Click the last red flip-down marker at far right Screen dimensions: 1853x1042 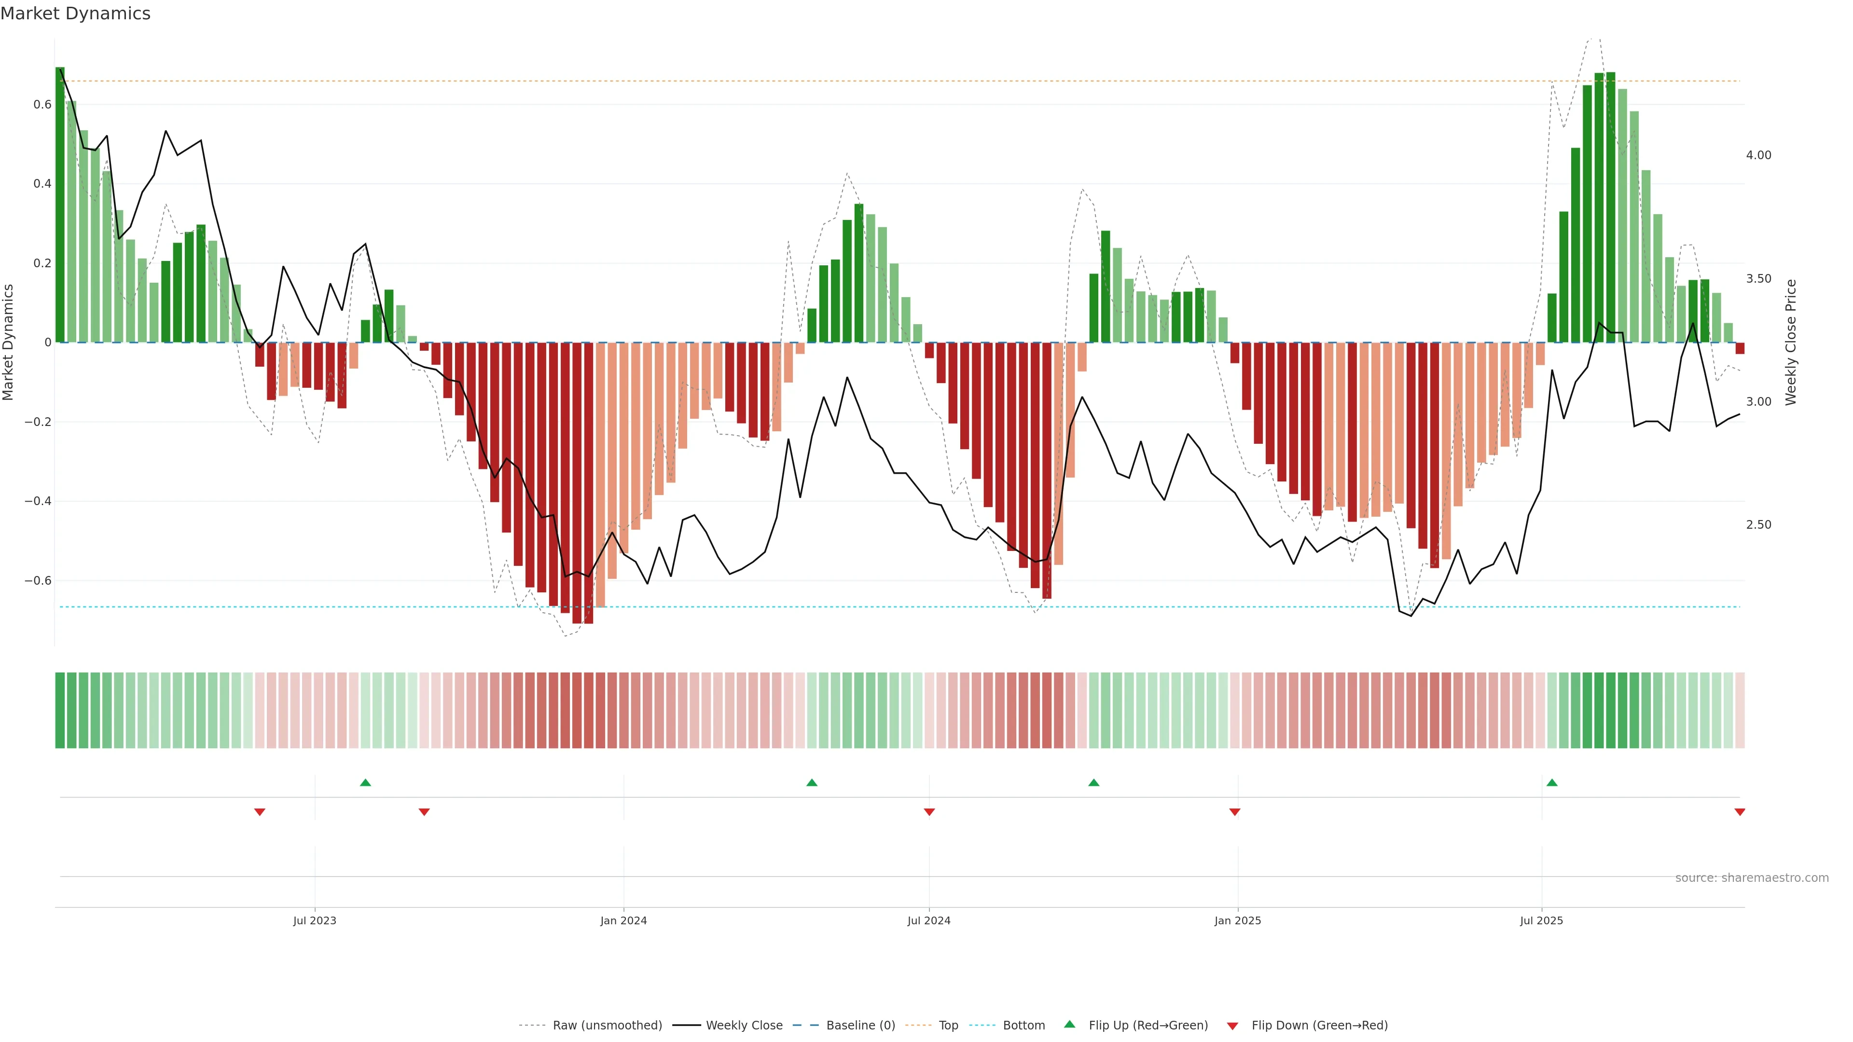1739,812
